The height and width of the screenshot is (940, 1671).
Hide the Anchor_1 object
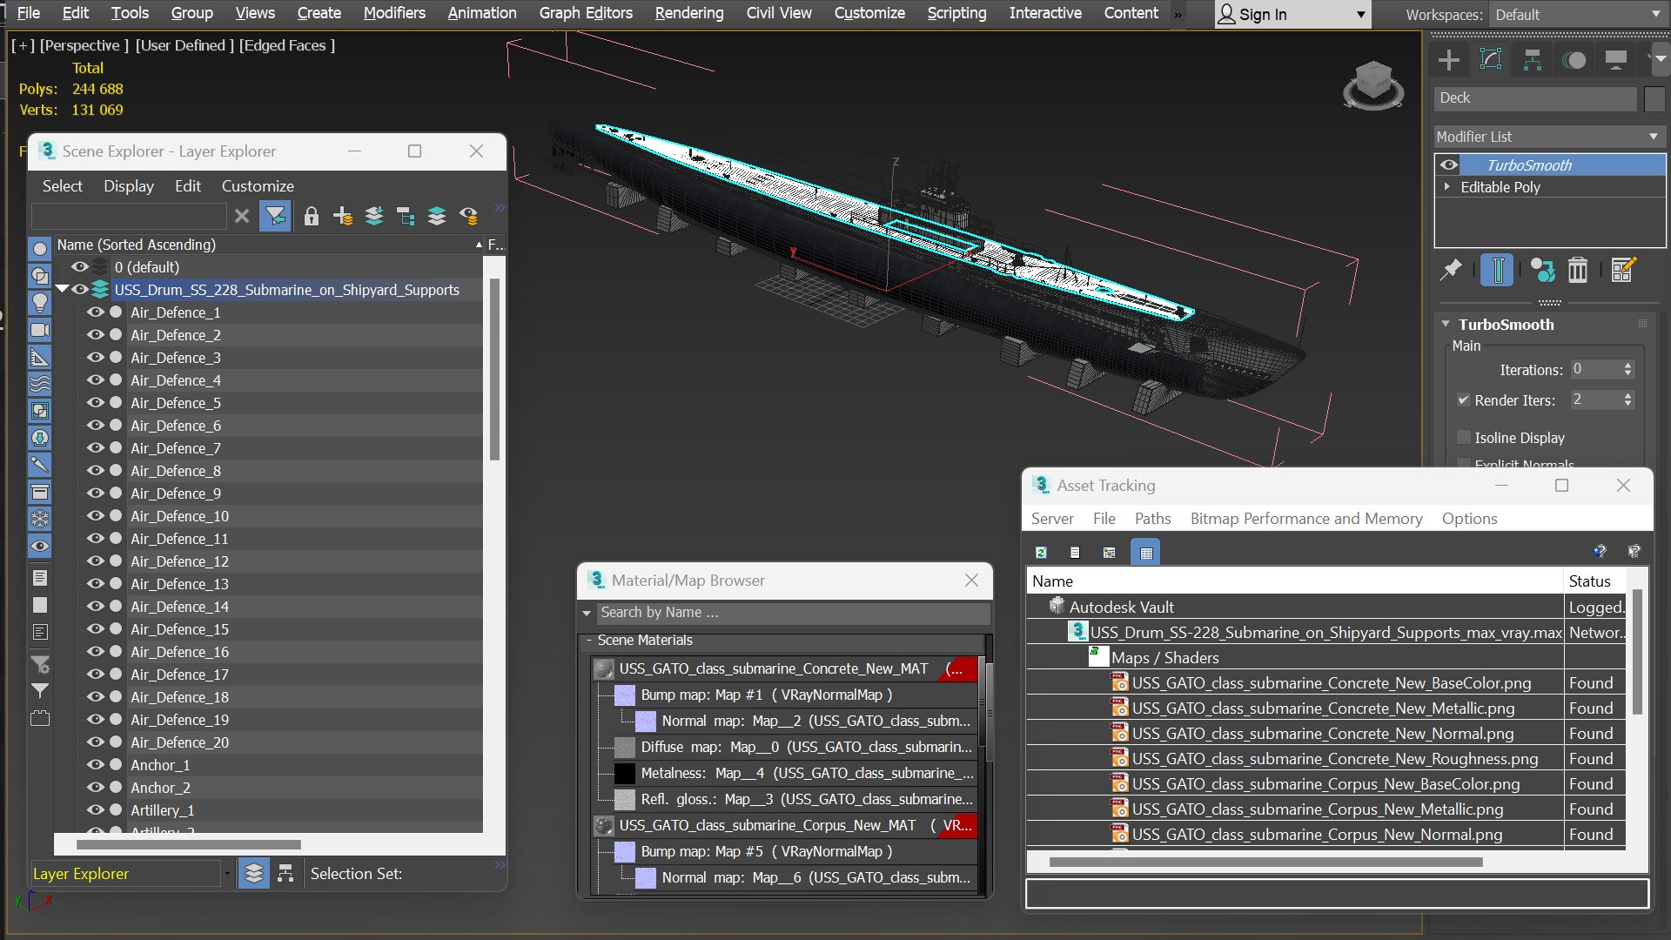[95, 765]
